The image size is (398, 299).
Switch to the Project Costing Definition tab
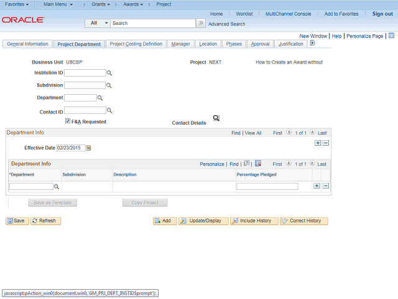point(136,44)
